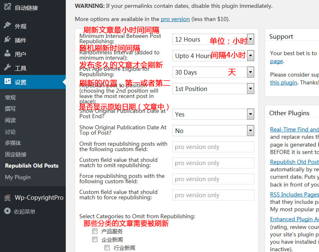Image resolution: width=319 pixels, height=252 pixels.
Task: Click the 插件 plug icon
Action: [x=7, y=40]
